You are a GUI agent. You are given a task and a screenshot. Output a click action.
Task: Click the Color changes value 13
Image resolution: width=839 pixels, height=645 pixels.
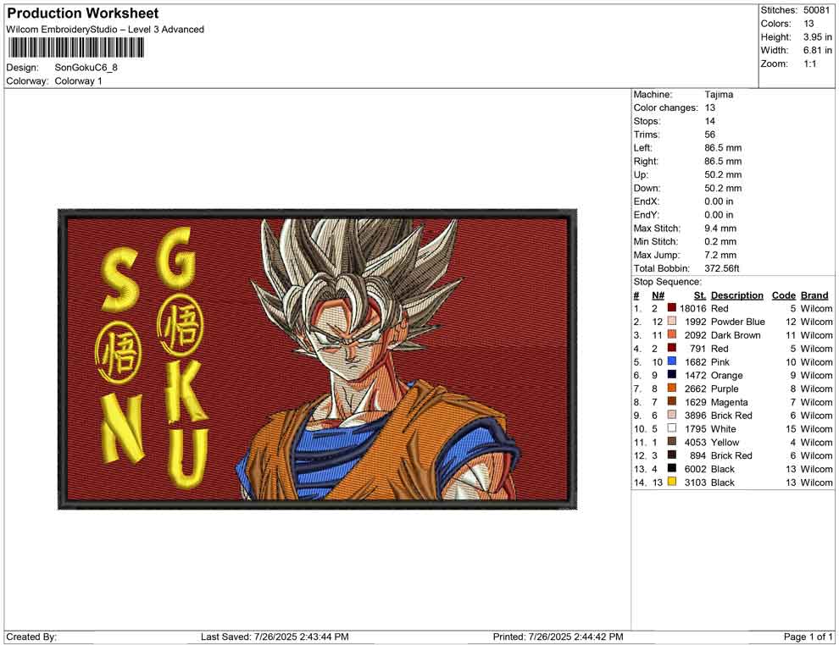[x=709, y=107]
